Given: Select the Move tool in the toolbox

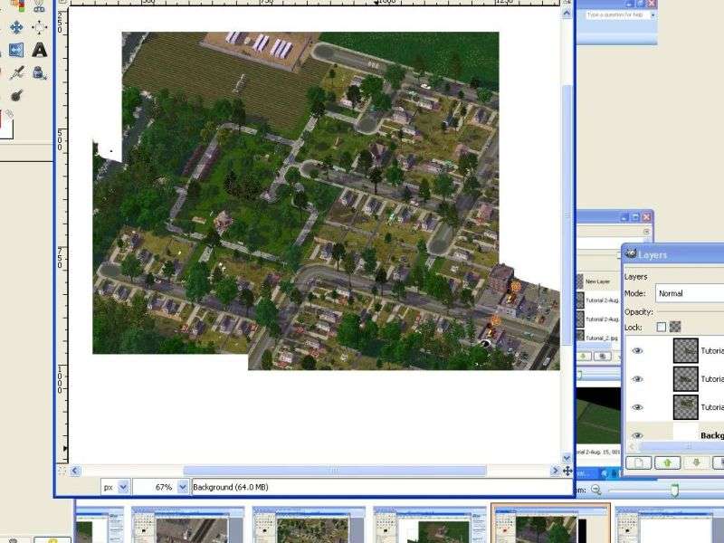Looking at the screenshot, I should tap(16, 27).
